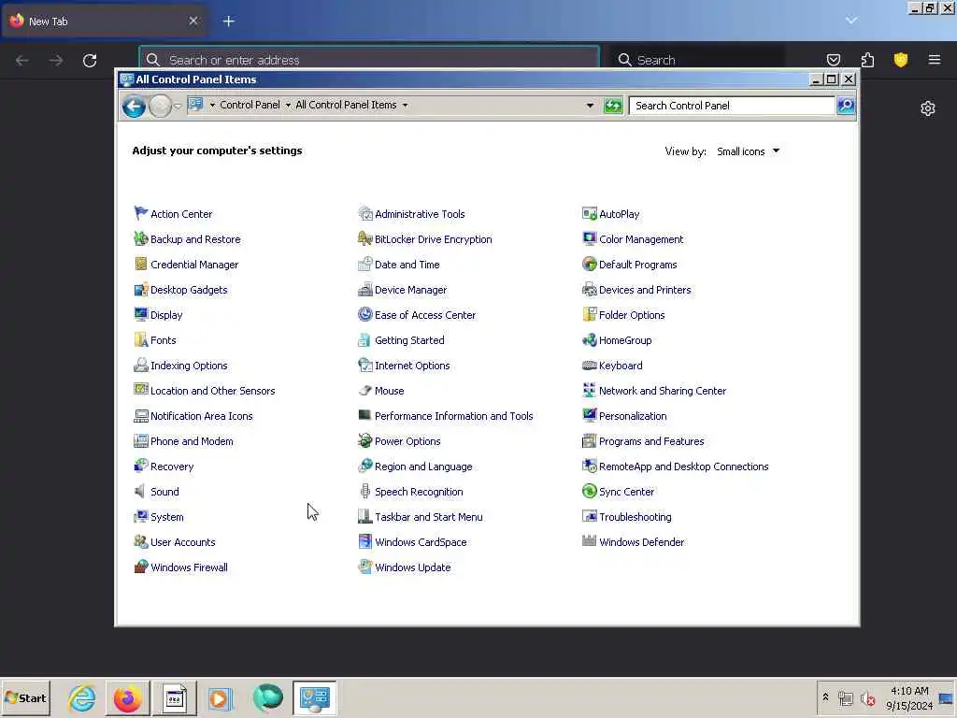Click All Control Panel Items breadcrumb segment

(x=346, y=105)
